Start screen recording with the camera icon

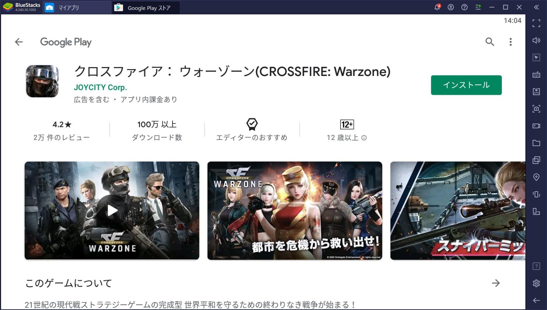pos(536,126)
